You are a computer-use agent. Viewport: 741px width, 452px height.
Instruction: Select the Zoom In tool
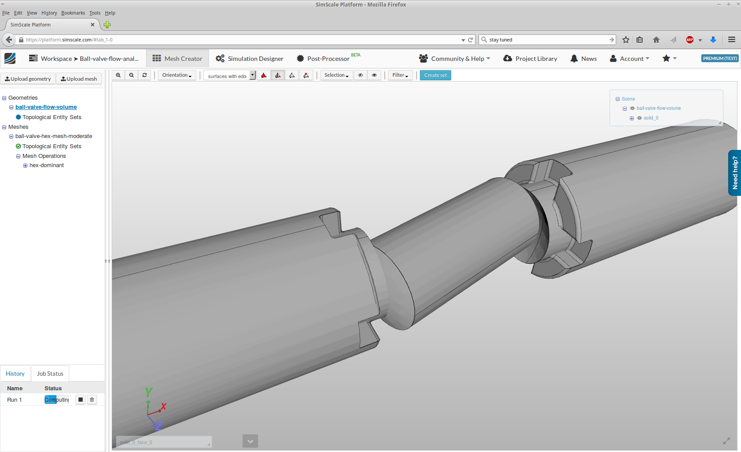click(x=118, y=75)
